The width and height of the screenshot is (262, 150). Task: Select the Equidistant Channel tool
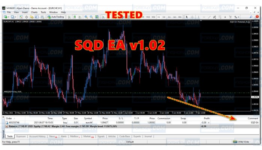[x=214, y=17]
